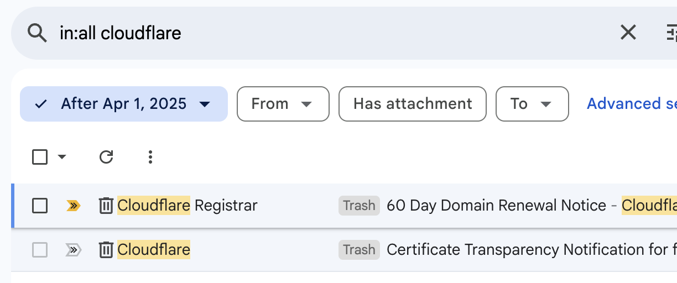Select the Cloudflare Registrar email checkbox

[x=40, y=206]
